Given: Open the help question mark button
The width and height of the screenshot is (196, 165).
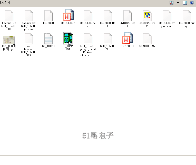Looking at the screenshot, I should coord(192,3).
